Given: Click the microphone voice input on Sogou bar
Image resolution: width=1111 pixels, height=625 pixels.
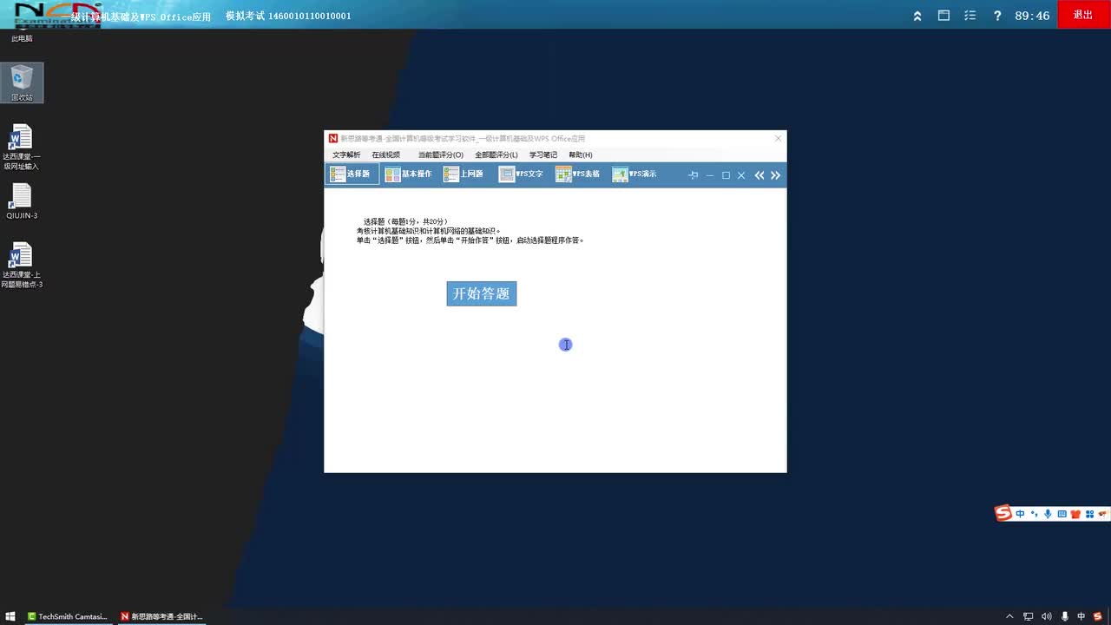Looking at the screenshot, I should pos(1048,514).
